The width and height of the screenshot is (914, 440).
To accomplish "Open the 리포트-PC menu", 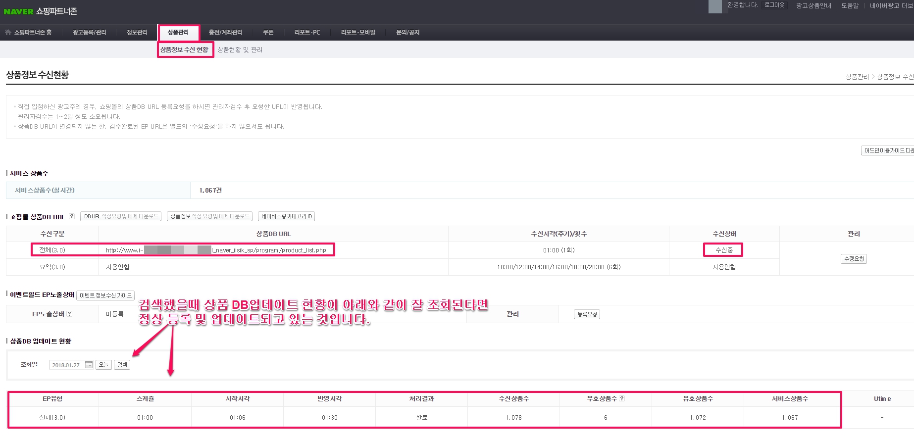I will point(307,32).
